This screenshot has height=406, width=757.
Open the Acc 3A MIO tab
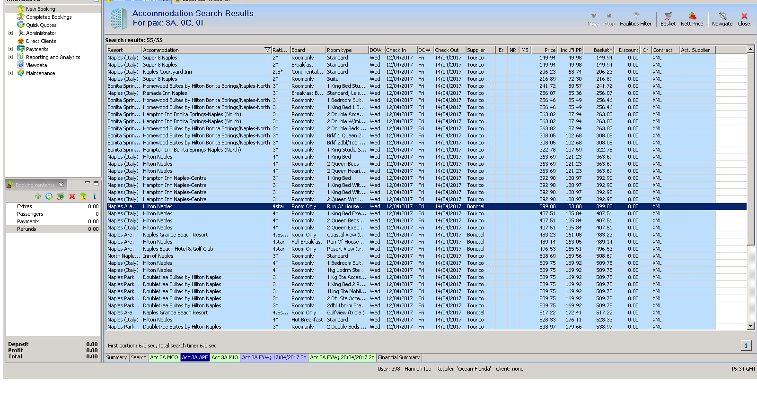[x=225, y=357]
